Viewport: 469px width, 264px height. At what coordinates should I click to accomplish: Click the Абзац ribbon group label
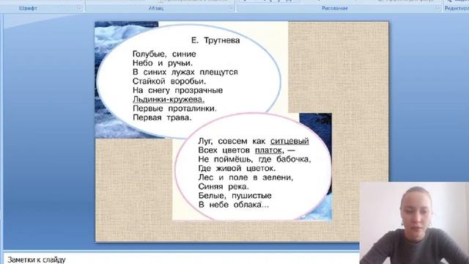click(x=156, y=8)
